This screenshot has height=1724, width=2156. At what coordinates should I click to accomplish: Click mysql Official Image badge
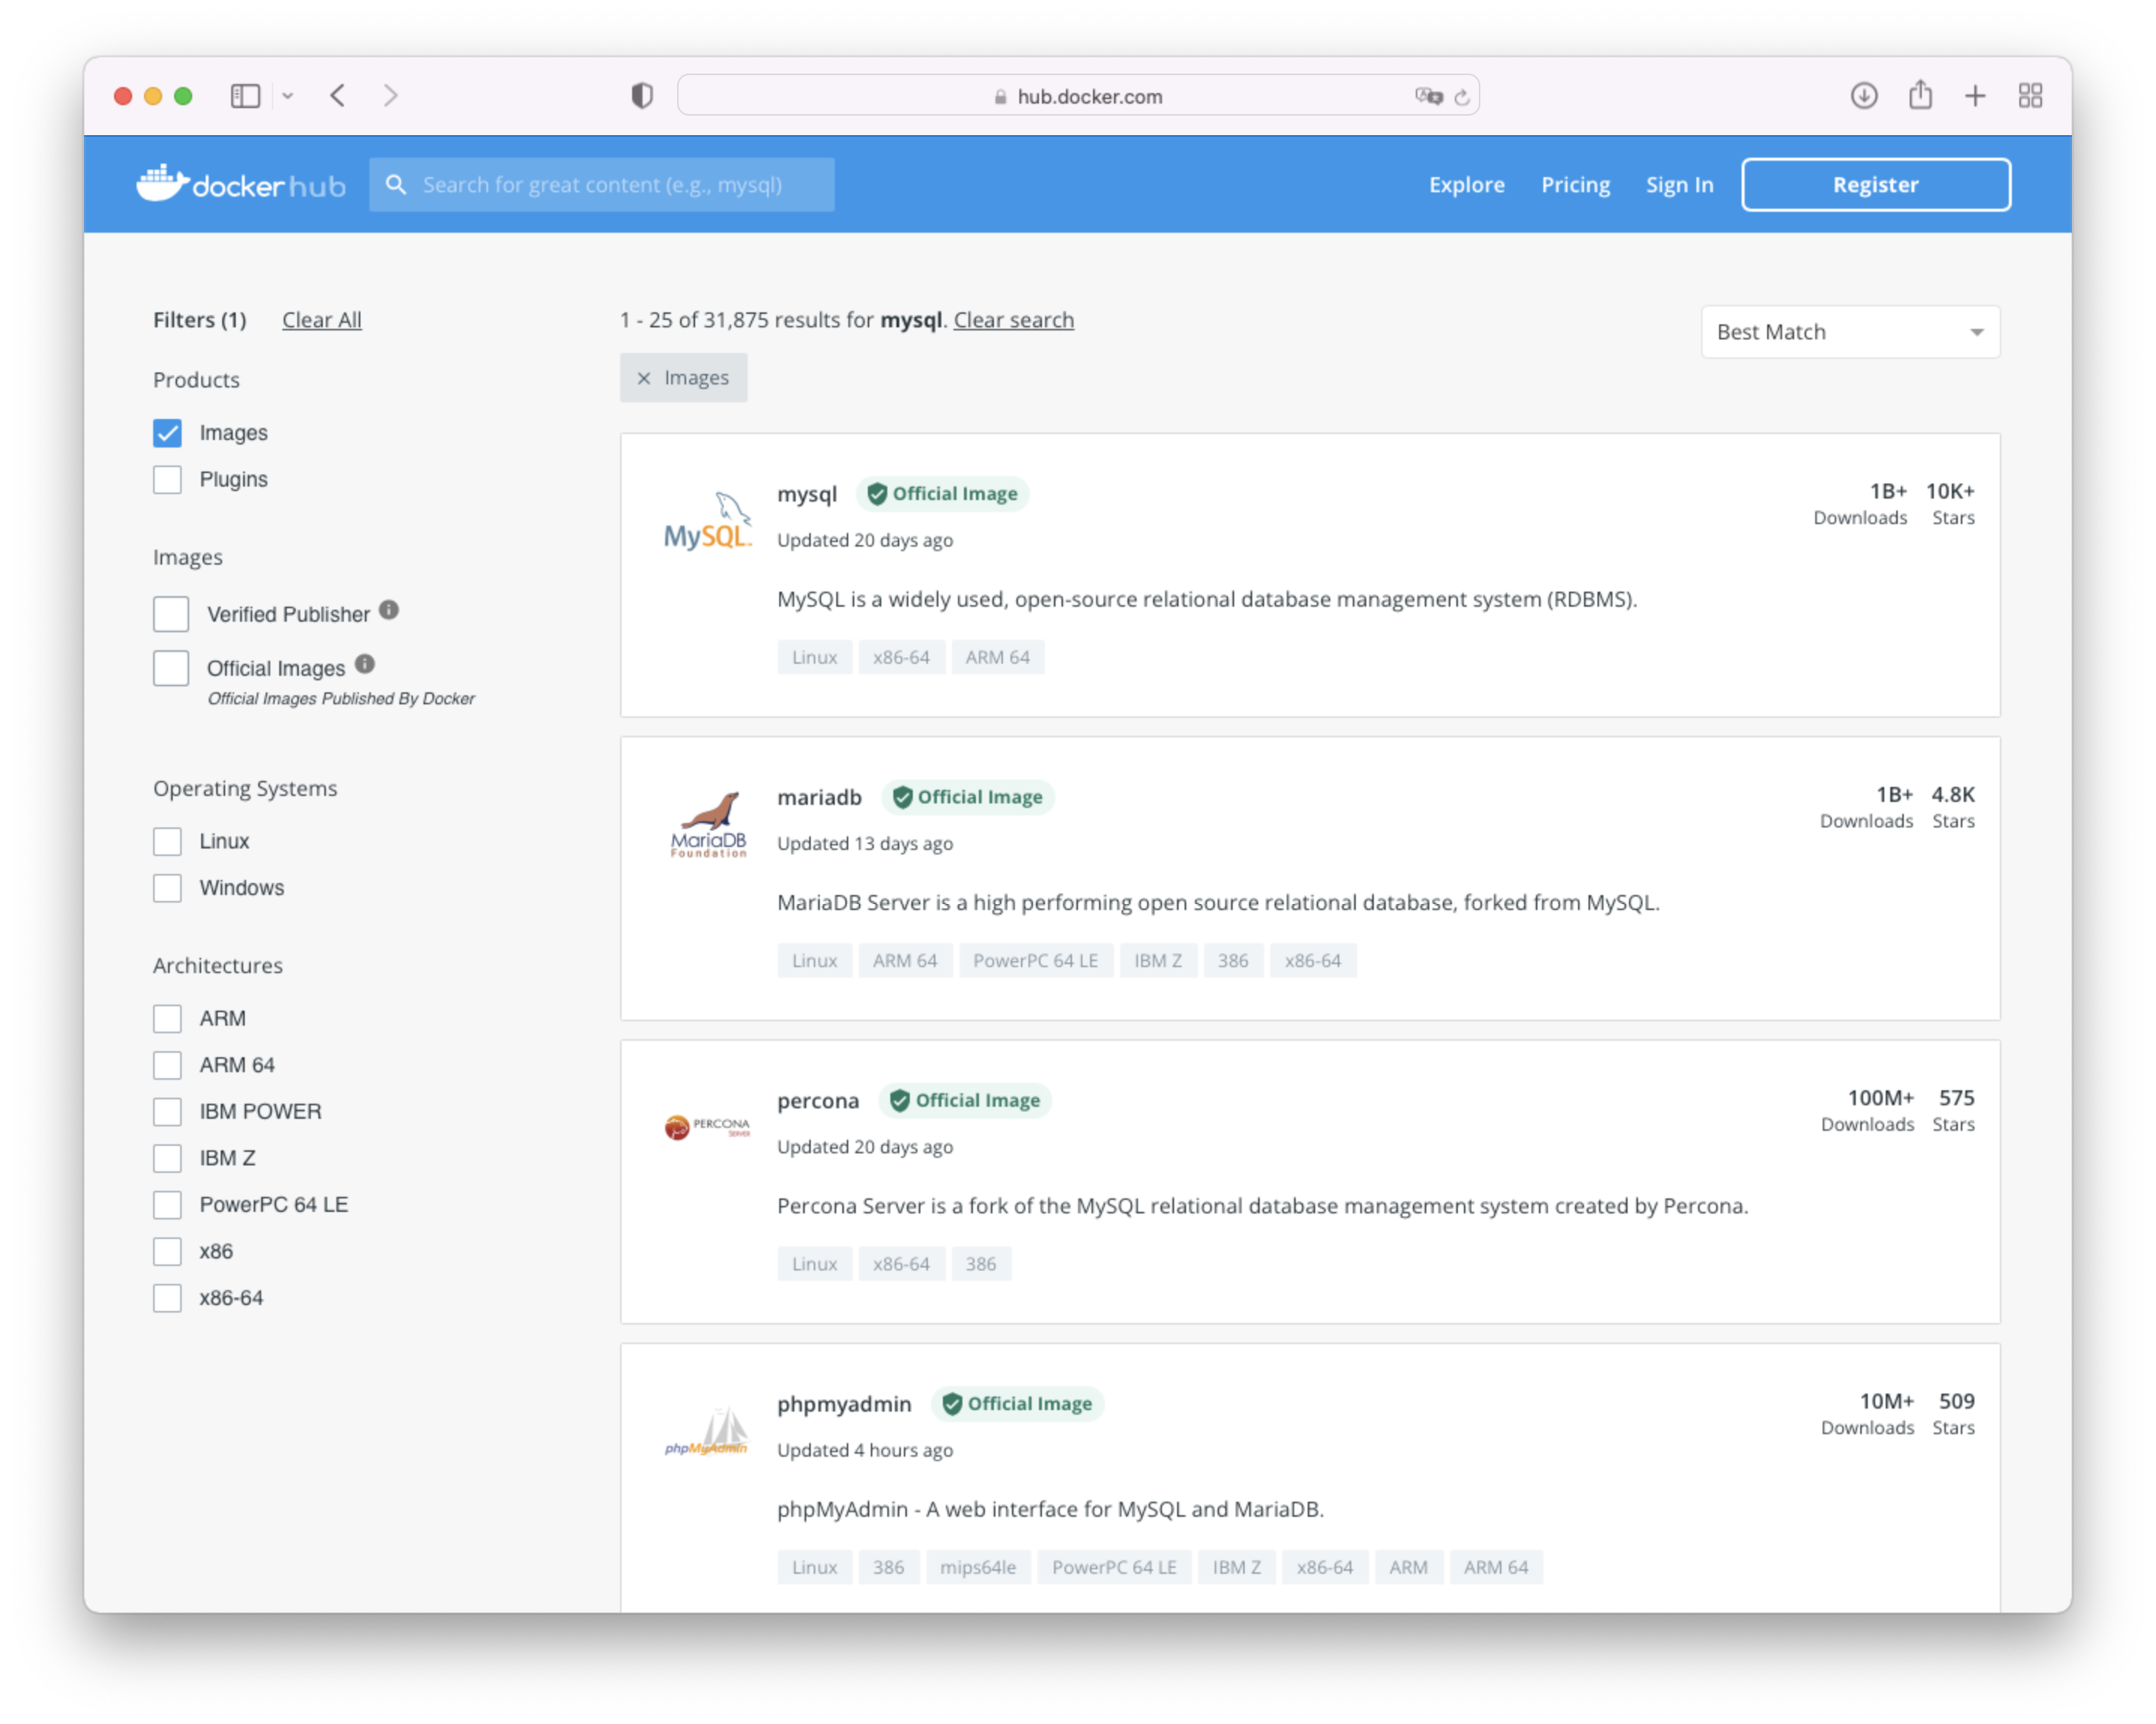tap(942, 494)
